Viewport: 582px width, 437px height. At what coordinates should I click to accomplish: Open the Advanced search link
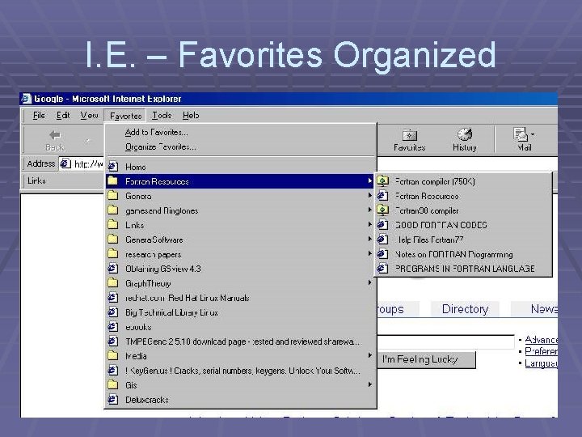click(541, 340)
